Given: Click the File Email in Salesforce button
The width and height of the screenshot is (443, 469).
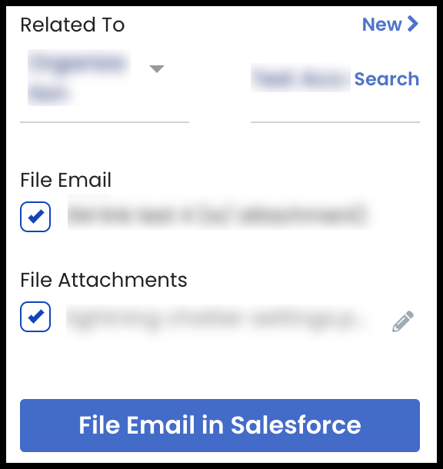Looking at the screenshot, I should click(220, 425).
